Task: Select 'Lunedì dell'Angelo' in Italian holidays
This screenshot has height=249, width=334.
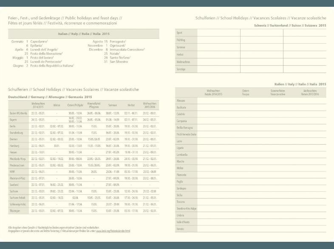Action: tap(44, 50)
